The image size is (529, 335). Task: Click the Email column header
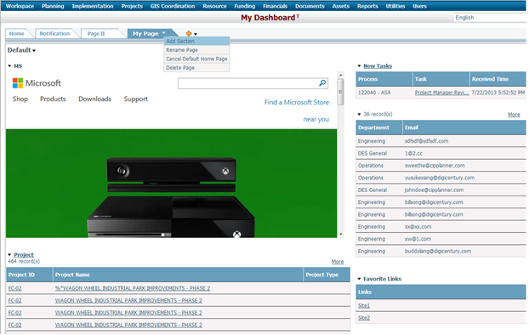coord(464,128)
